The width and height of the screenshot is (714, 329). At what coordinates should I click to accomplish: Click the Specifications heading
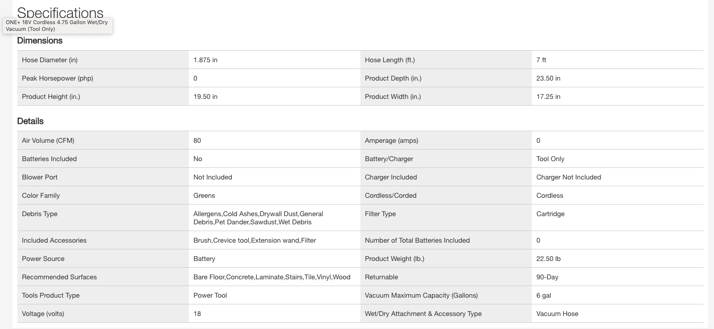(x=60, y=12)
